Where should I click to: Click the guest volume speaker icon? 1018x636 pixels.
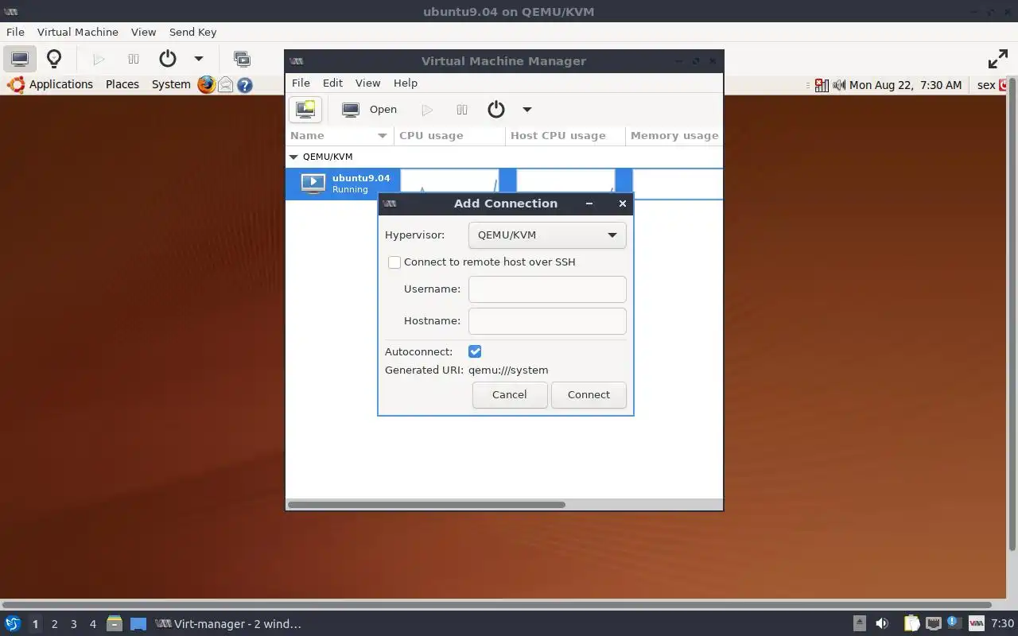(839, 85)
